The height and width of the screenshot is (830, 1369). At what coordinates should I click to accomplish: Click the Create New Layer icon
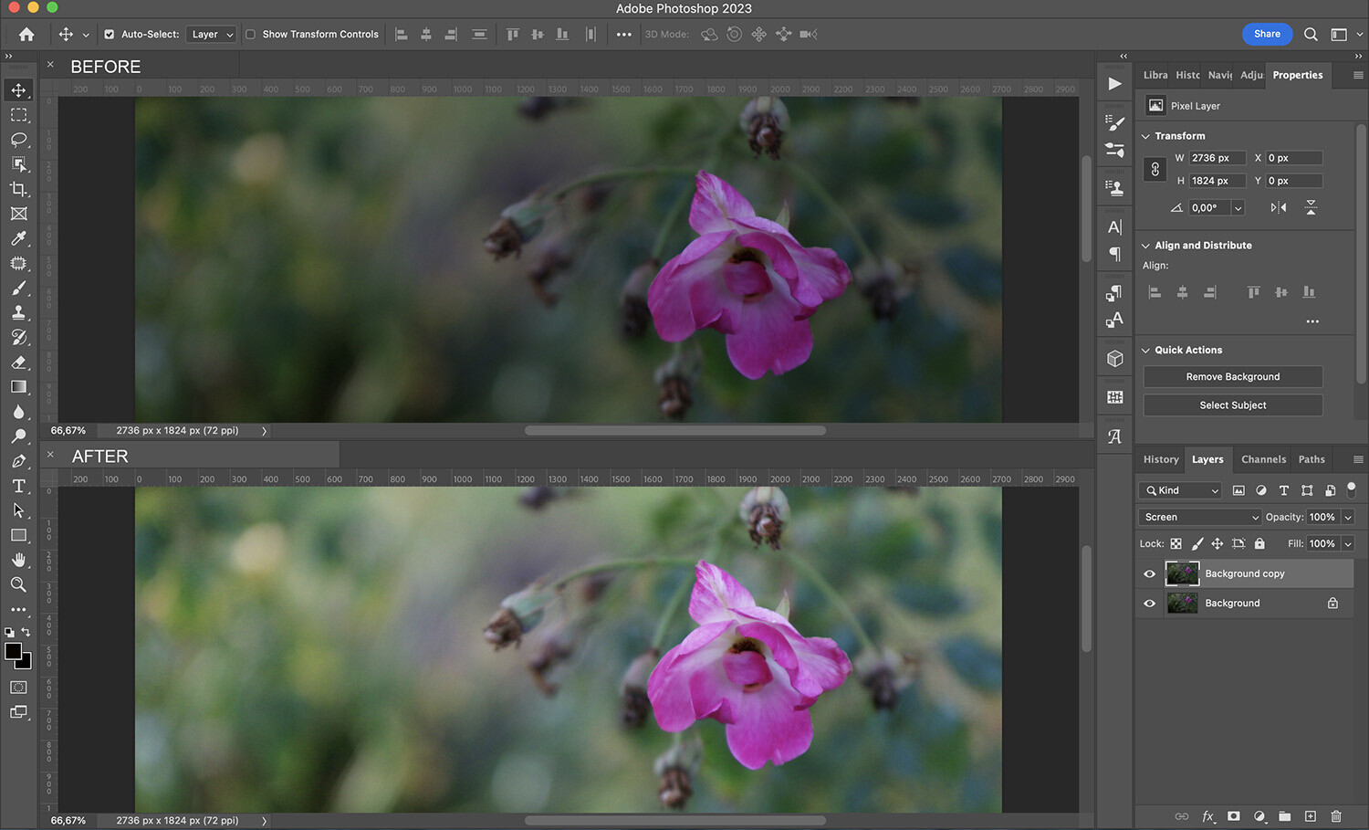[x=1310, y=816]
